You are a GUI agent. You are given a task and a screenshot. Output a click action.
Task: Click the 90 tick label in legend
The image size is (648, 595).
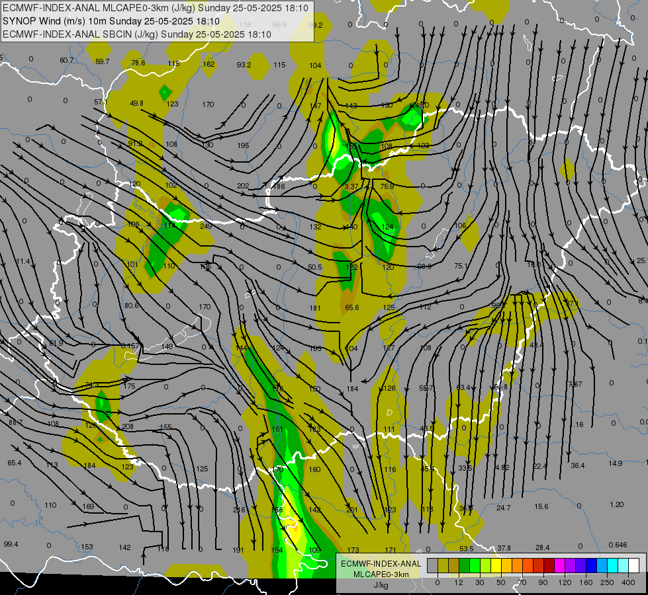pyautogui.click(x=543, y=582)
